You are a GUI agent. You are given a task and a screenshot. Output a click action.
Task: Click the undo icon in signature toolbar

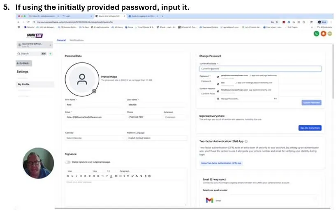pyautogui.click(x=102, y=176)
